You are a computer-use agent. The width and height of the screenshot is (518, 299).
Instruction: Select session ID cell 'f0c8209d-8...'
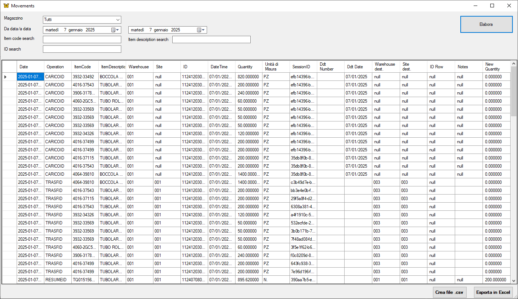pos(304,255)
